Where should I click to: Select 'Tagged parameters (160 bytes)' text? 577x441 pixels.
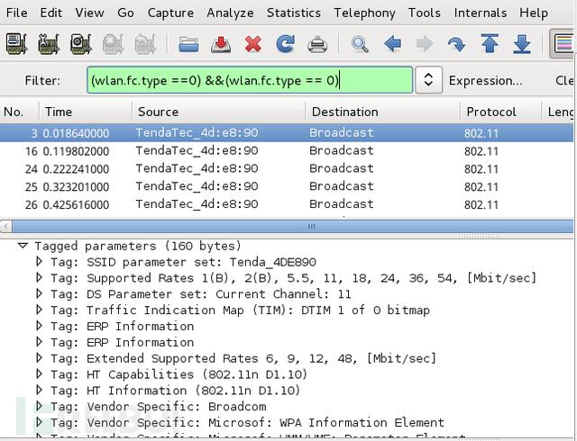point(138,246)
